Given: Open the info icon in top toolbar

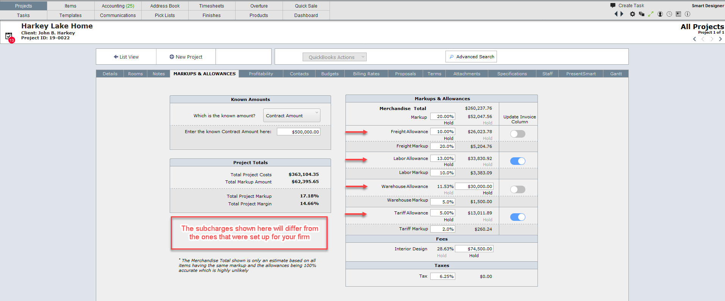Looking at the screenshot, I should coord(687,14).
